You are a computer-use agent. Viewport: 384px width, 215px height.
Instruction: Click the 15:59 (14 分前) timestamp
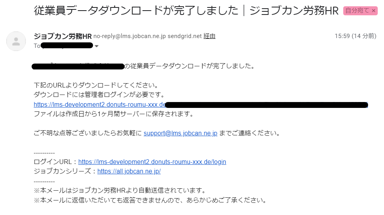click(x=355, y=36)
